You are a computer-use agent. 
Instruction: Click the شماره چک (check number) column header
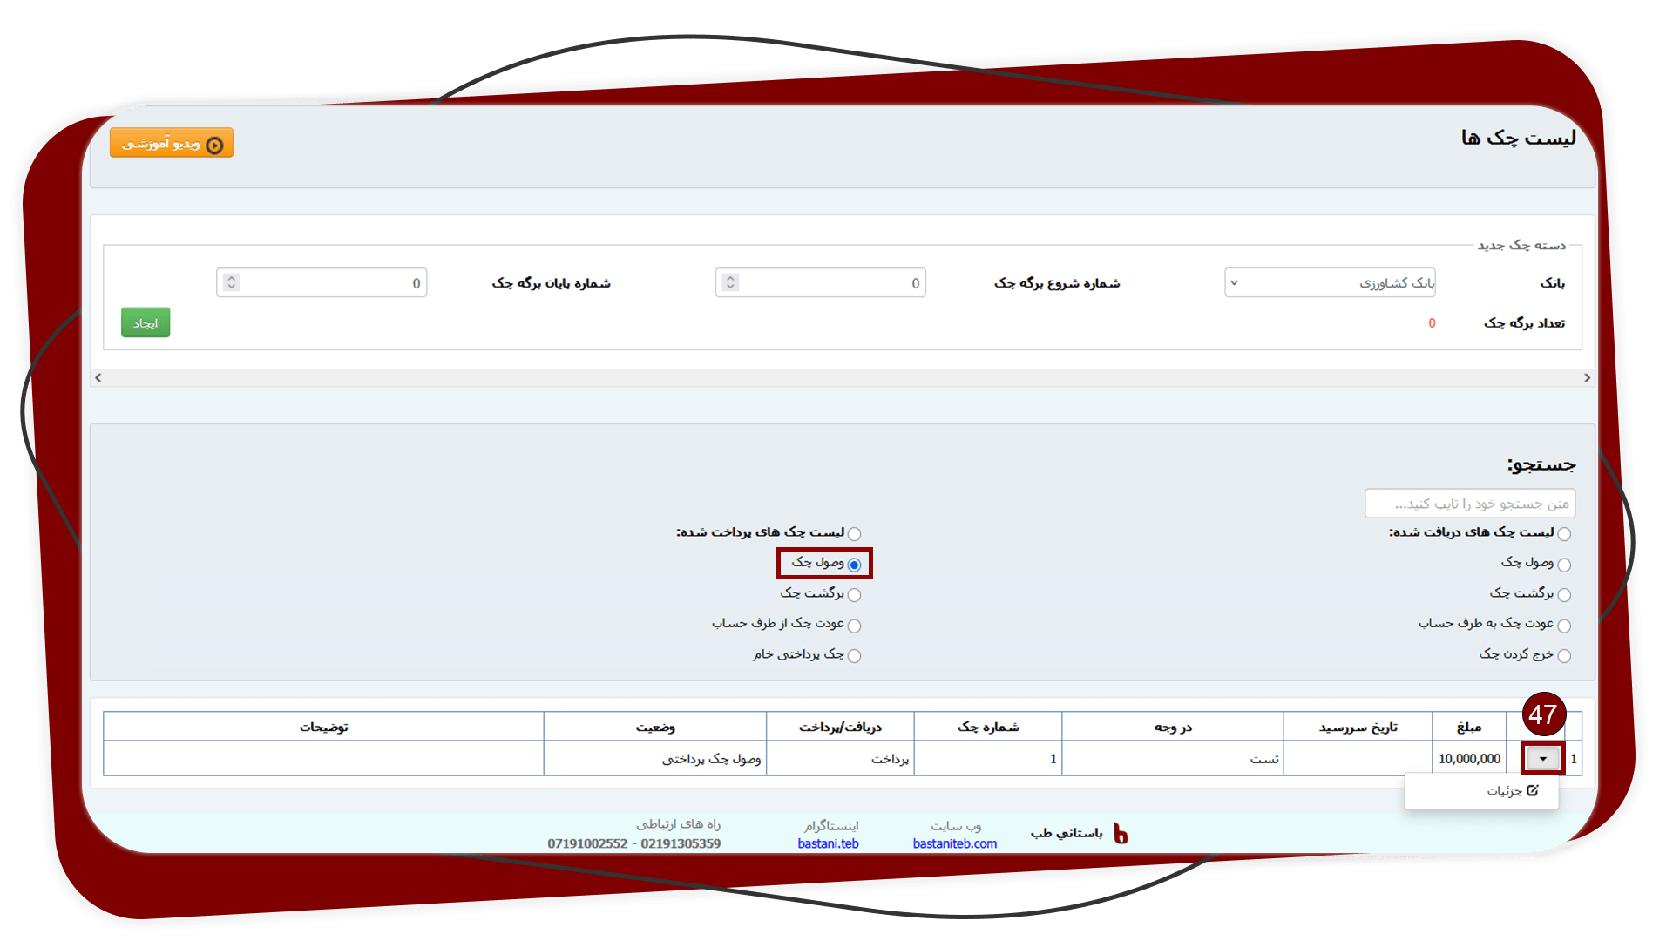[988, 727]
